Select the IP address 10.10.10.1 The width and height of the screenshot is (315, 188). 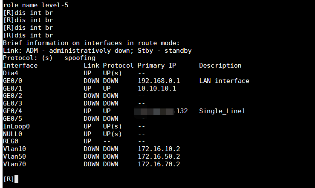156,88
